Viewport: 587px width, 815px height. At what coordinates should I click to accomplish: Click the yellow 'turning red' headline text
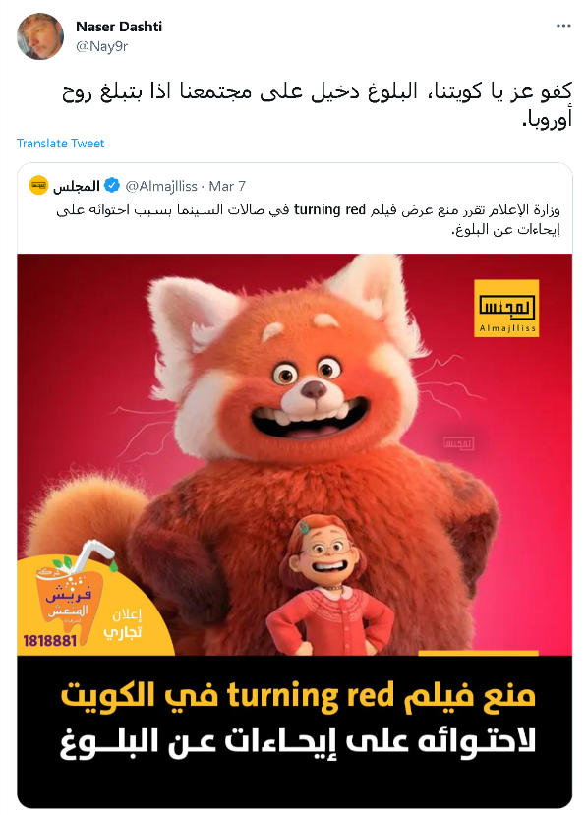298,696
